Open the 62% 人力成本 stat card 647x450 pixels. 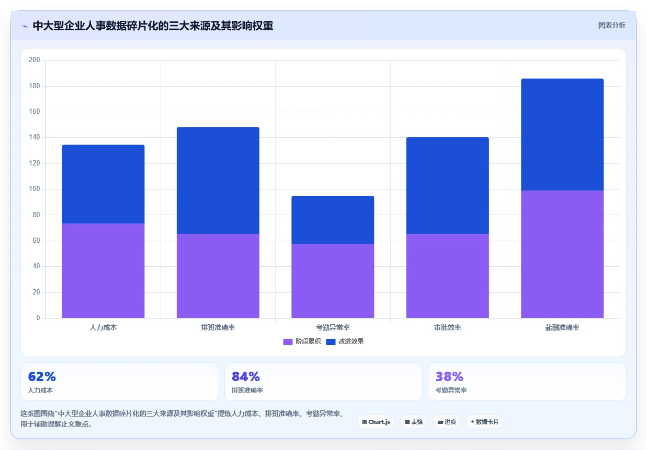(119, 382)
